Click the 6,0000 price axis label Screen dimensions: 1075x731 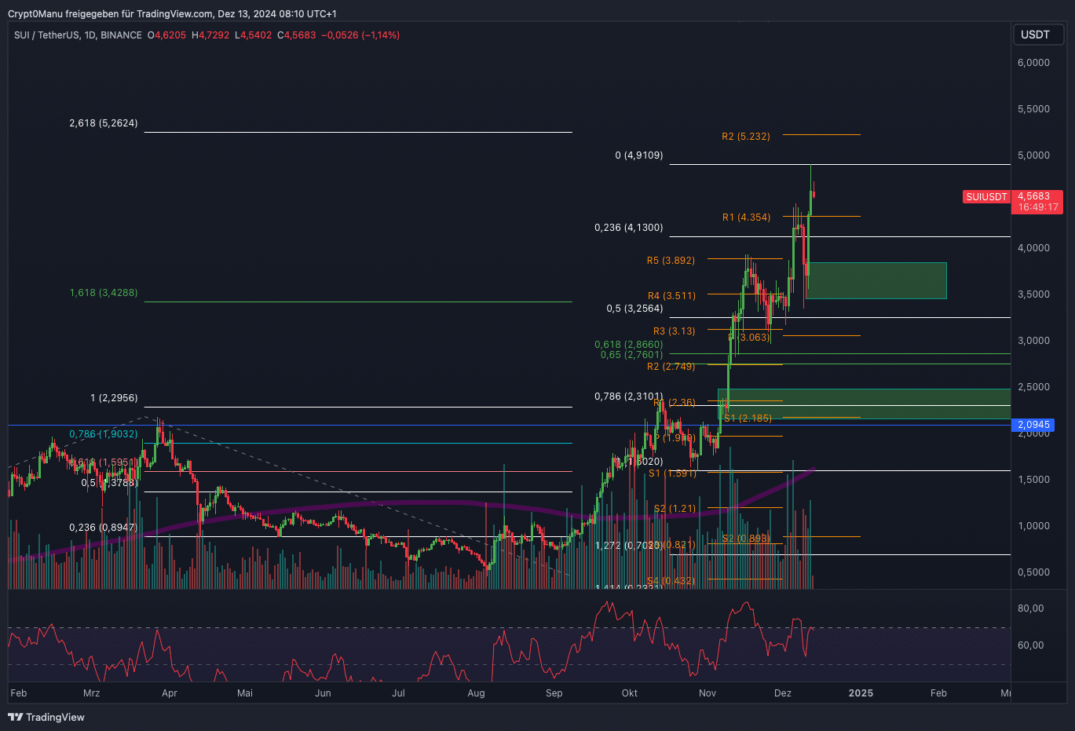(1033, 63)
